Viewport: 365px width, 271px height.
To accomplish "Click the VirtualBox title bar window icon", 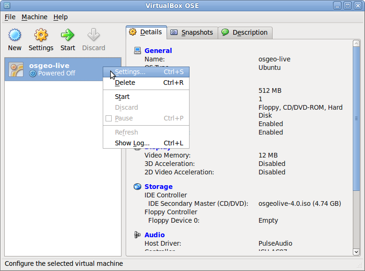I will tap(7, 5).
